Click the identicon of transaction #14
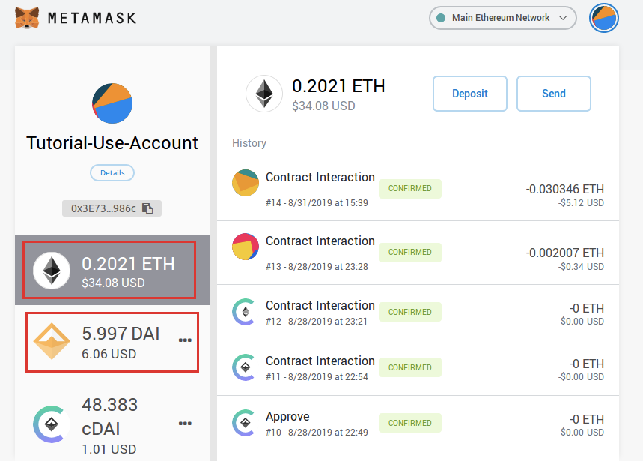Screen dimensions: 643x461 (246, 183)
